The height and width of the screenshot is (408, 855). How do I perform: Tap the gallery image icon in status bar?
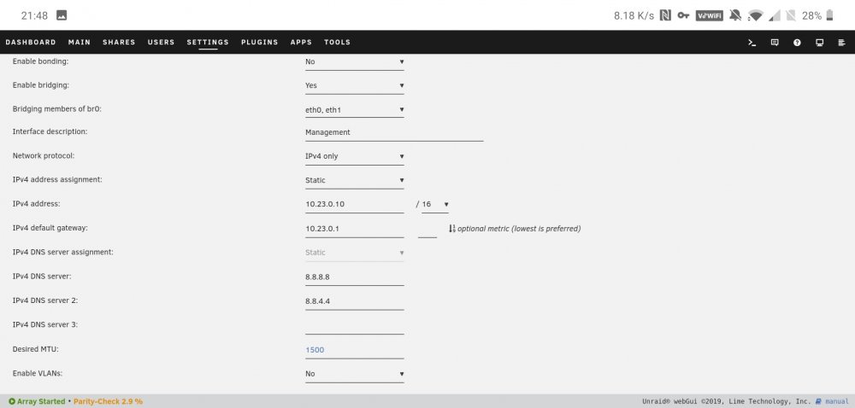pos(62,15)
